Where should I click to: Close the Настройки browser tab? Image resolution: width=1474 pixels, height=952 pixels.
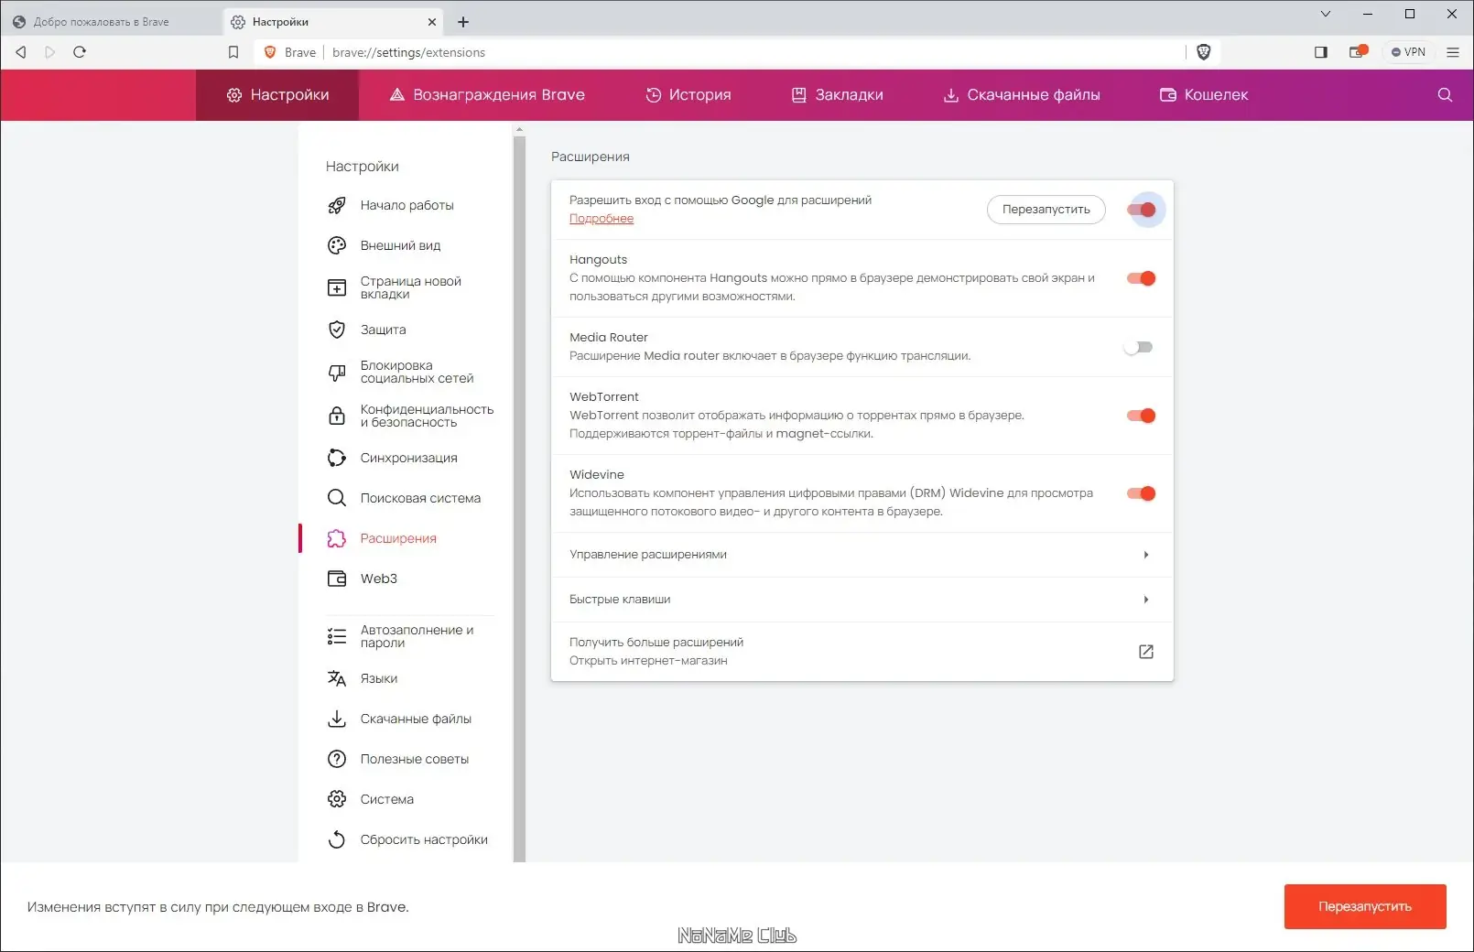point(432,22)
